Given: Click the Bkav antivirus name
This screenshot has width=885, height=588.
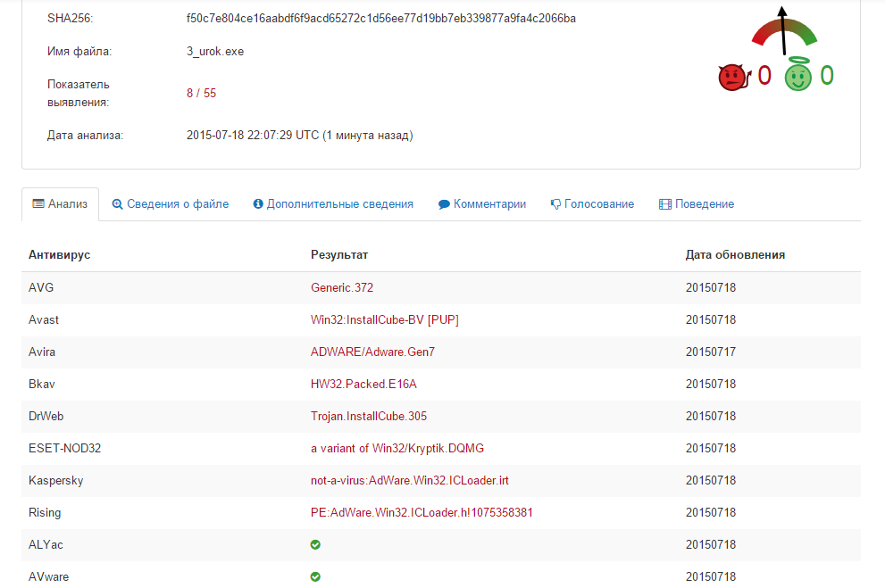Looking at the screenshot, I should 42,384.
